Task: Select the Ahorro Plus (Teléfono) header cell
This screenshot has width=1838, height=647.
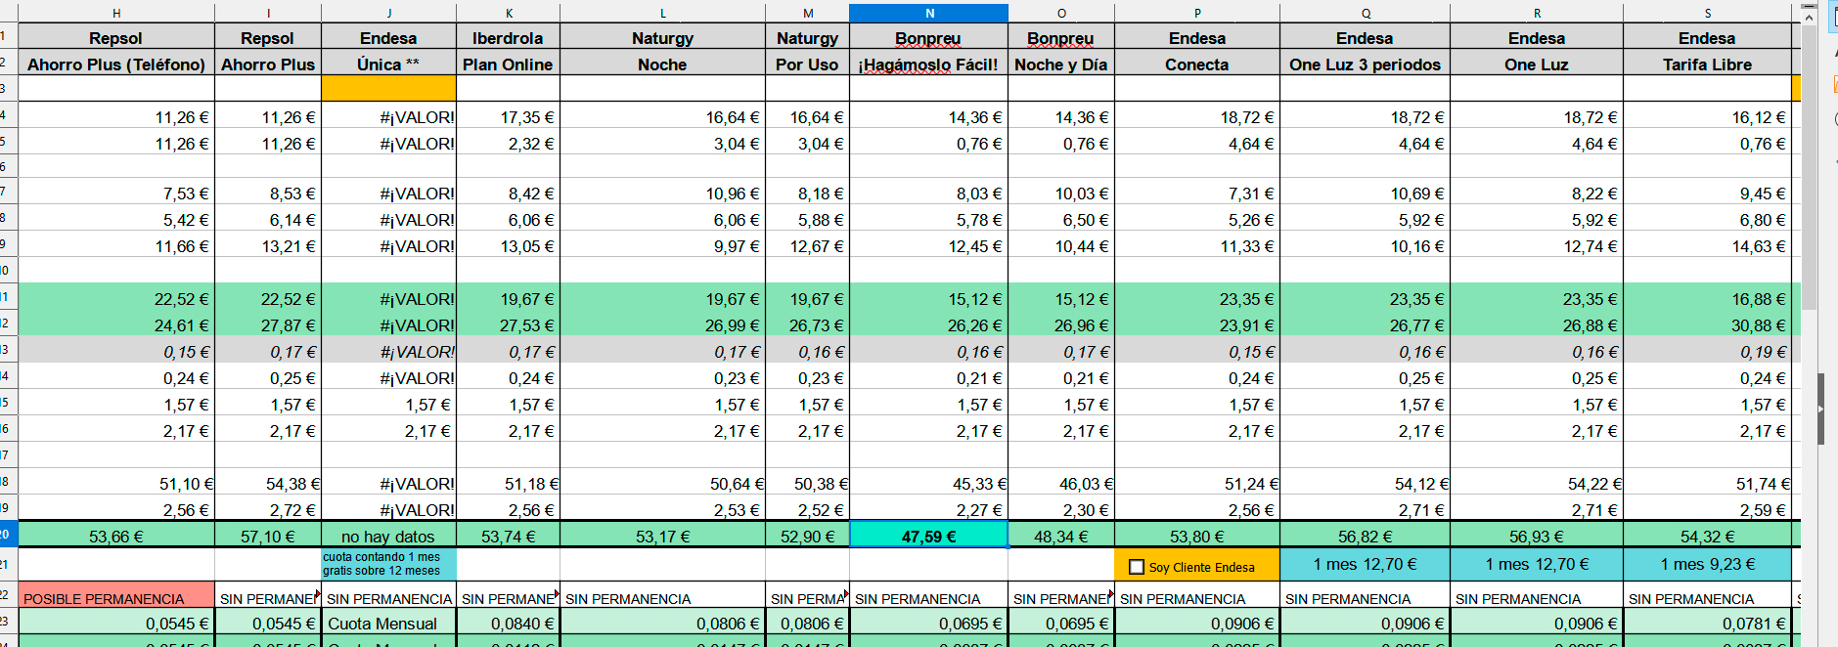Action: coord(116,65)
